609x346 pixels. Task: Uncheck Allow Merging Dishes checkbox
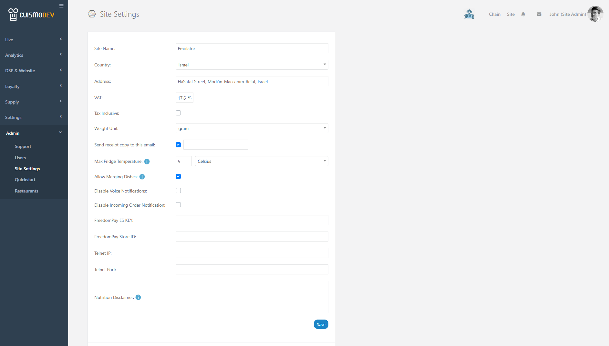pyautogui.click(x=178, y=176)
